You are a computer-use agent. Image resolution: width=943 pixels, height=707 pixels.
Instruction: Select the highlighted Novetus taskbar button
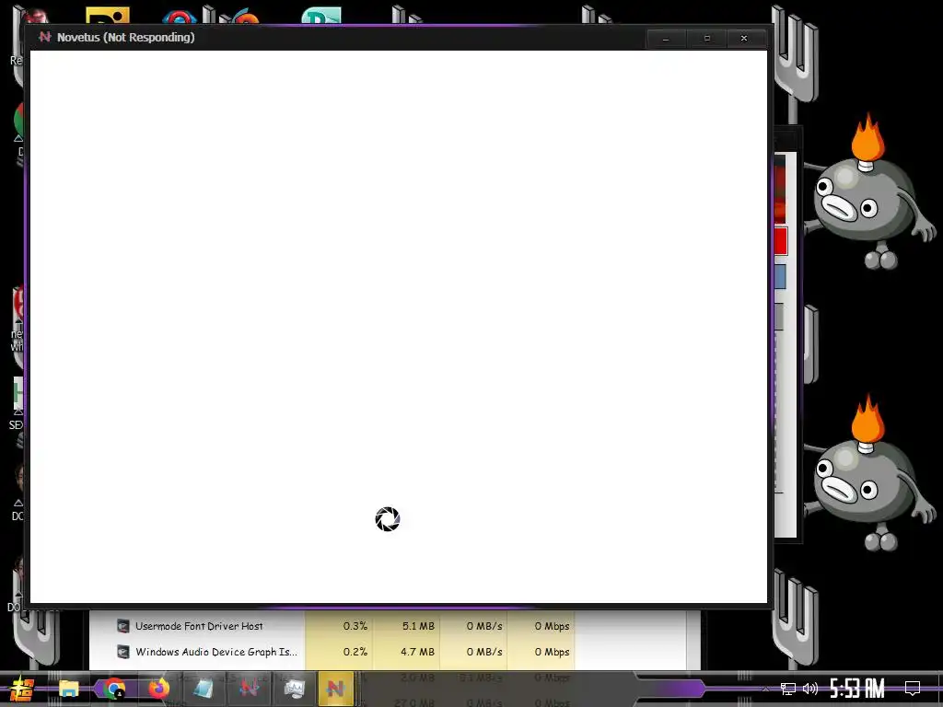click(x=335, y=689)
